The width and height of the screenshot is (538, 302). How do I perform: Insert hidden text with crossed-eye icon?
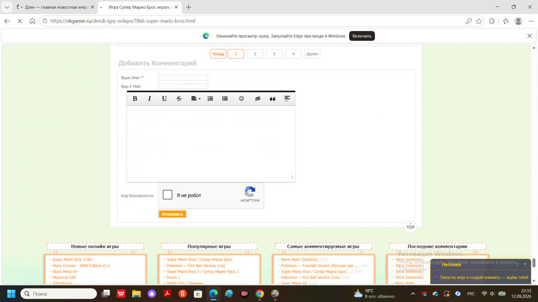point(258,99)
